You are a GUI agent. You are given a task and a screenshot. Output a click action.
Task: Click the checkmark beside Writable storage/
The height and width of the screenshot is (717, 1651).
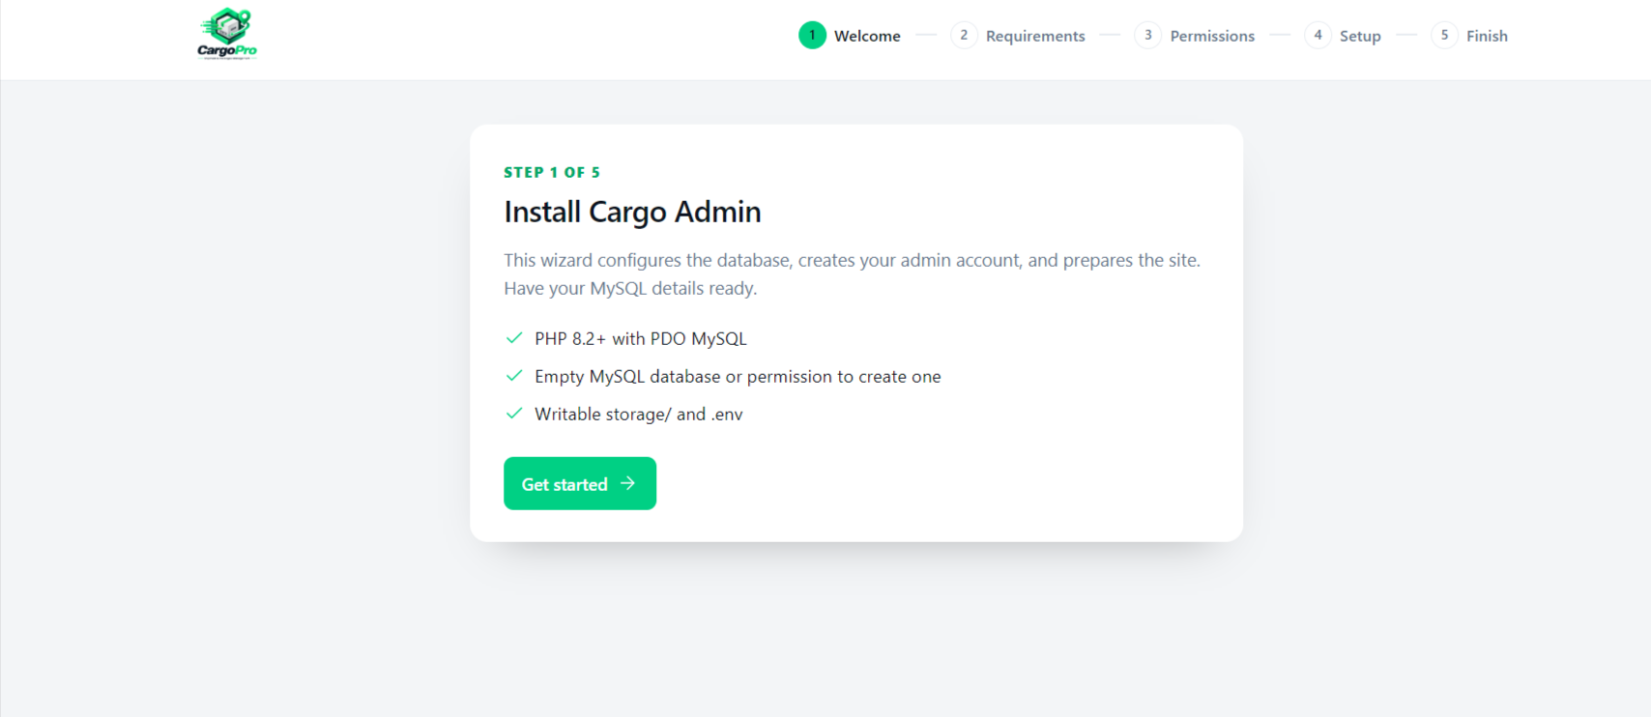(x=514, y=414)
